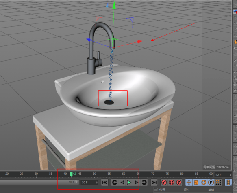Click the 旋转 column label
The height and width of the screenshot is (193, 237).
tap(211, 190)
